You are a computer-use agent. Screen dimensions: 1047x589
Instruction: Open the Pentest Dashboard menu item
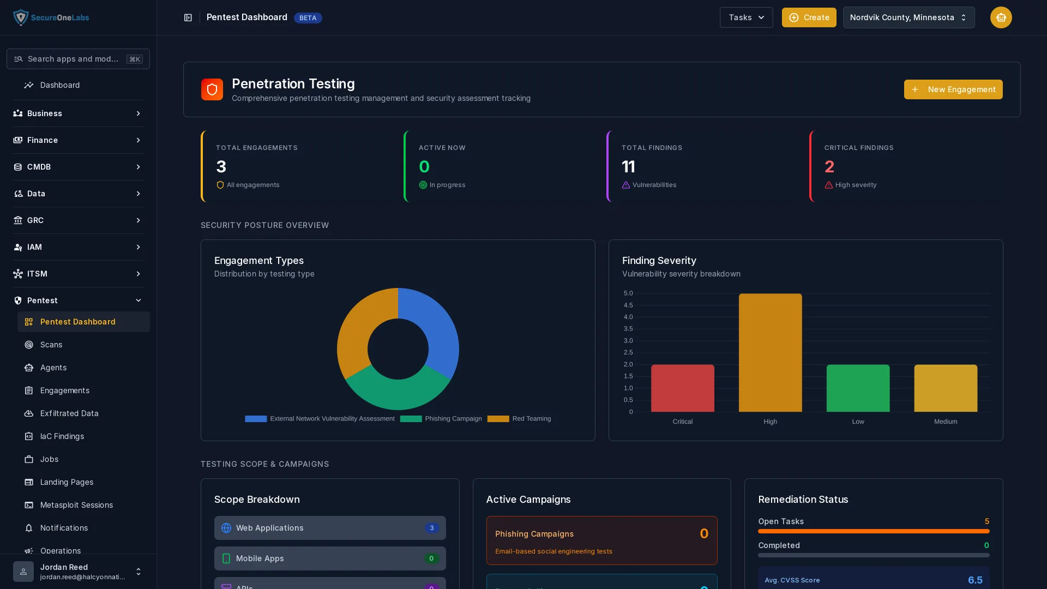pyautogui.click(x=83, y=322)
